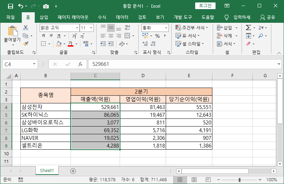The width and height of the screenshot is (284, 184).
Task: Click the 로그인 button
Action: (205, 6)
